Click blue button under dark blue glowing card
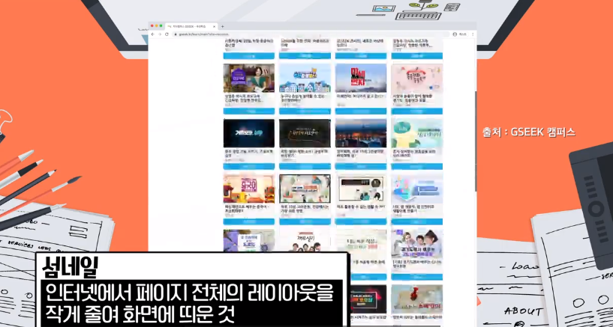613x327 pixels. [x=248, y=166]
